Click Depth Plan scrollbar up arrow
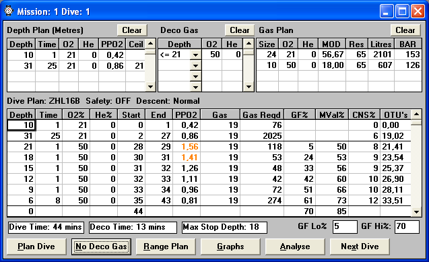The width and height of the screenshot is (429, 262). (x=150, y=44)
